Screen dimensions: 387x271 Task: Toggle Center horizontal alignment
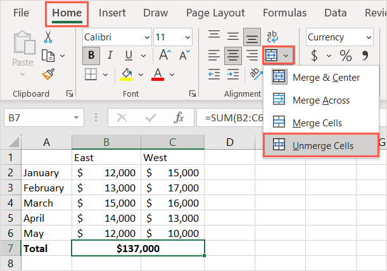[x=233, y=56]
